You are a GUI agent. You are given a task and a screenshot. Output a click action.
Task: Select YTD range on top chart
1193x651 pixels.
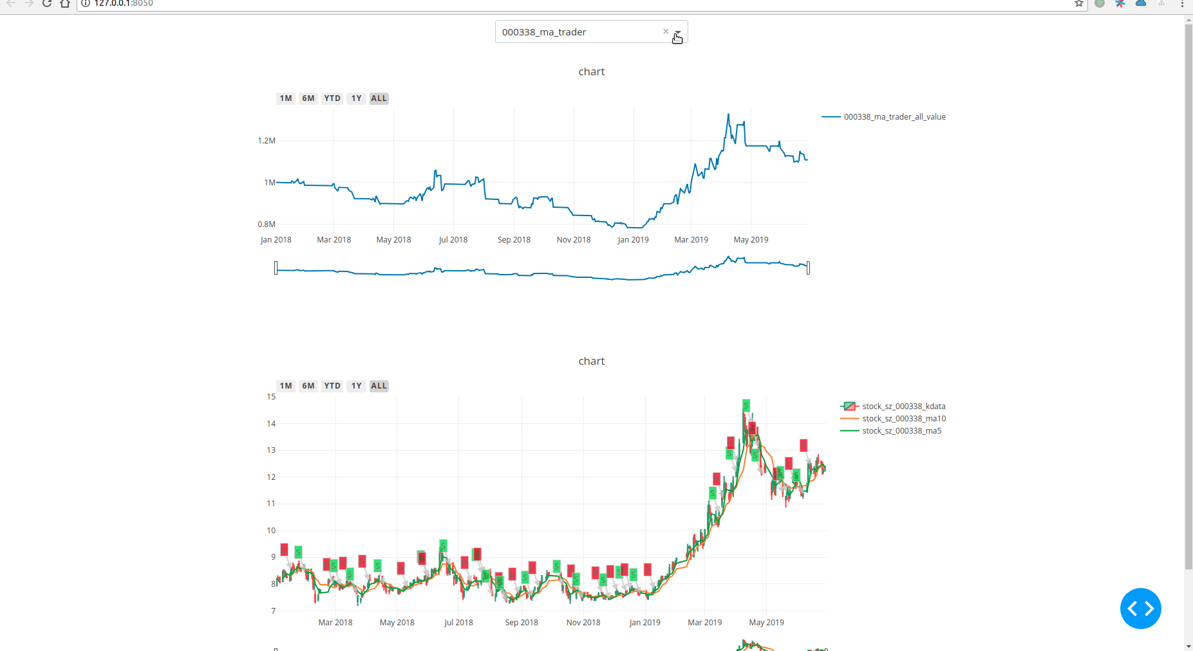(332, 98)
